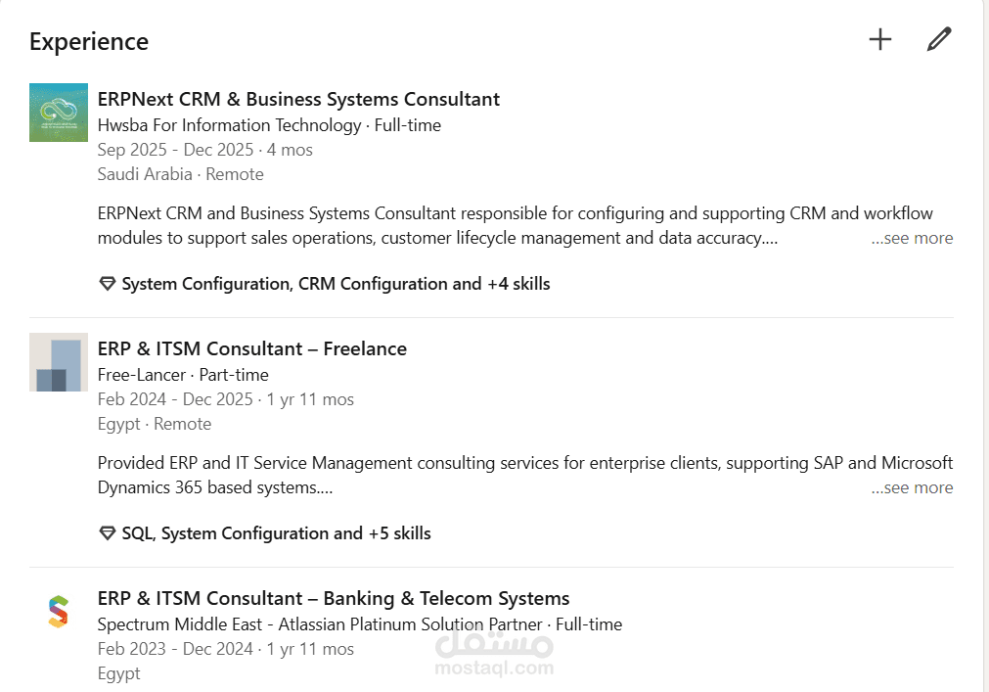Viewport: 989px width, 692px height.
Task: Click the diamond skills icon beside System Configuration
Action: click(x=108, y=284)
